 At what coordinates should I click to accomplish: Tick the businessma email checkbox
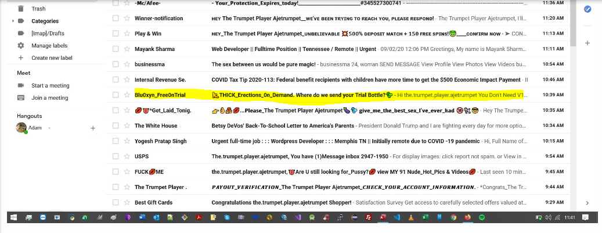point(116,64)
